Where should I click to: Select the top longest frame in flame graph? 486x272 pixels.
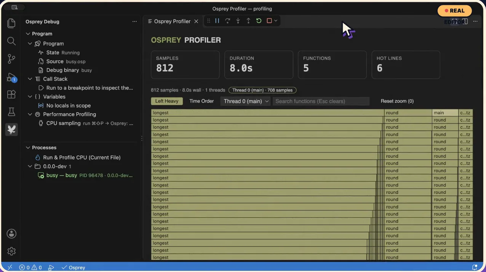click(x=267, y=113)
